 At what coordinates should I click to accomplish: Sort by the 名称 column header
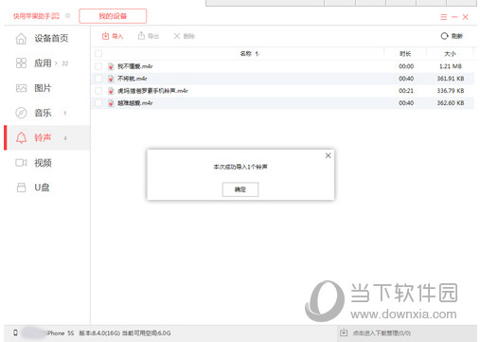click(245, 54)
